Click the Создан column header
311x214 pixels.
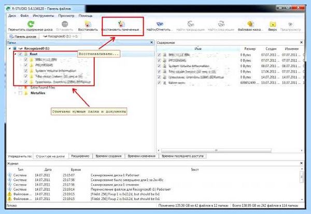(x=271, y=49)
